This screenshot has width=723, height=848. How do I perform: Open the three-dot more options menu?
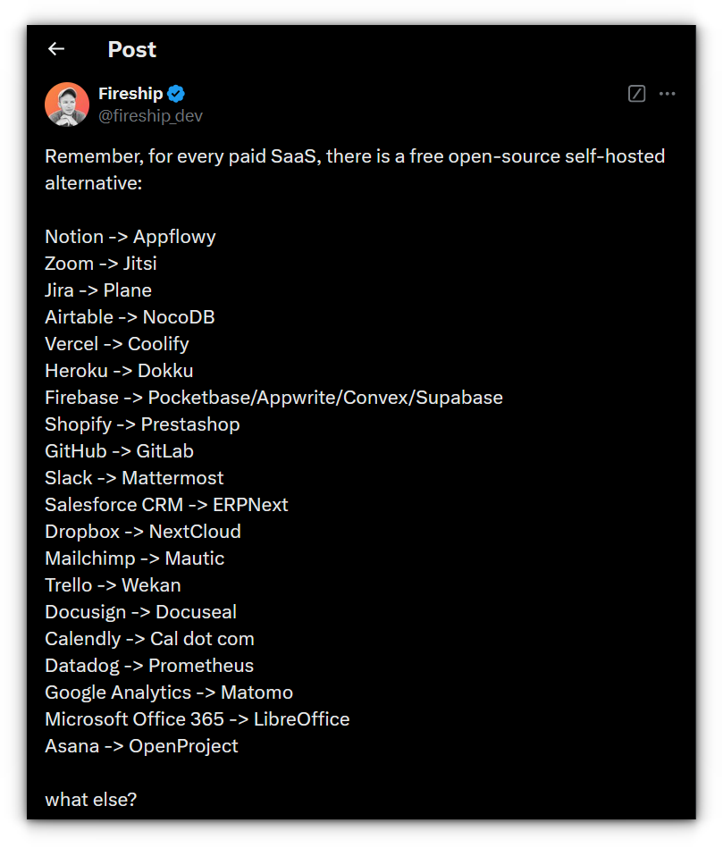coord(667,94)
